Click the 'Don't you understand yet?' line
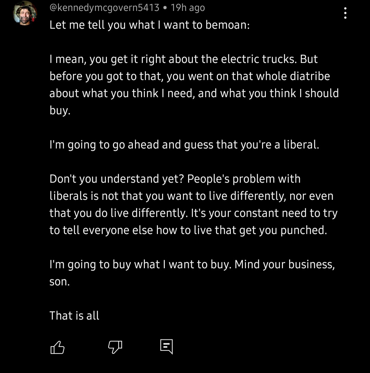The height and width of the screenshot is (373, 370). [175, 179]
